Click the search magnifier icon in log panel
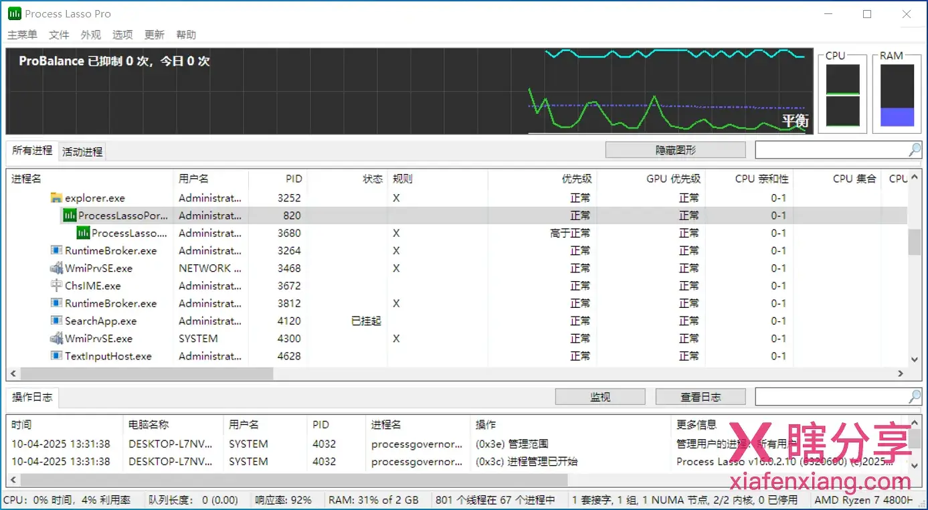928x510 pixels. [915, 397]
